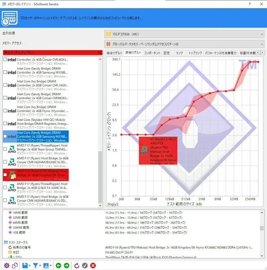The height and width of the screenshot is (270, 267).
Task: Check the highlighted 2x 2GB Samsung checkbox
Action: (x=5, y=136)
